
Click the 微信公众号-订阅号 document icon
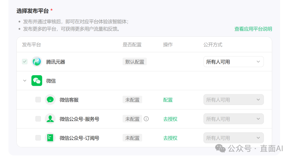(x=50, y=138)
